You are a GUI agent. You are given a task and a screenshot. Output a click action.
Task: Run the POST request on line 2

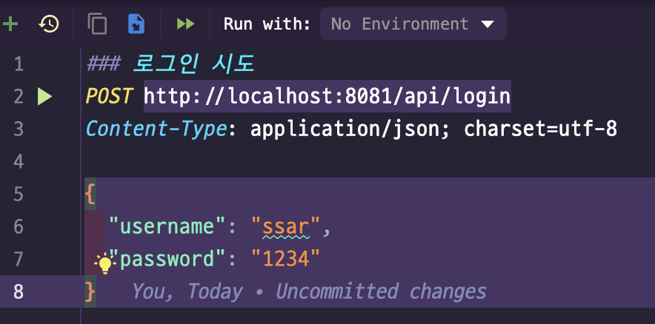[x=44, y=96]
